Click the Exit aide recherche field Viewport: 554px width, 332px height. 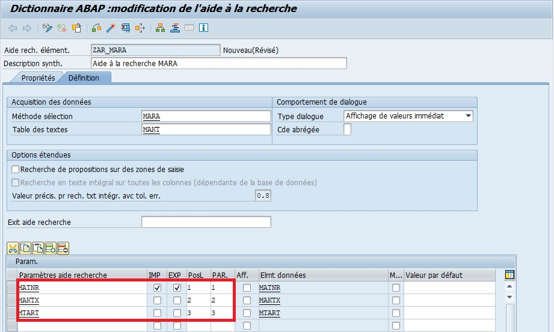pos(206,223)
